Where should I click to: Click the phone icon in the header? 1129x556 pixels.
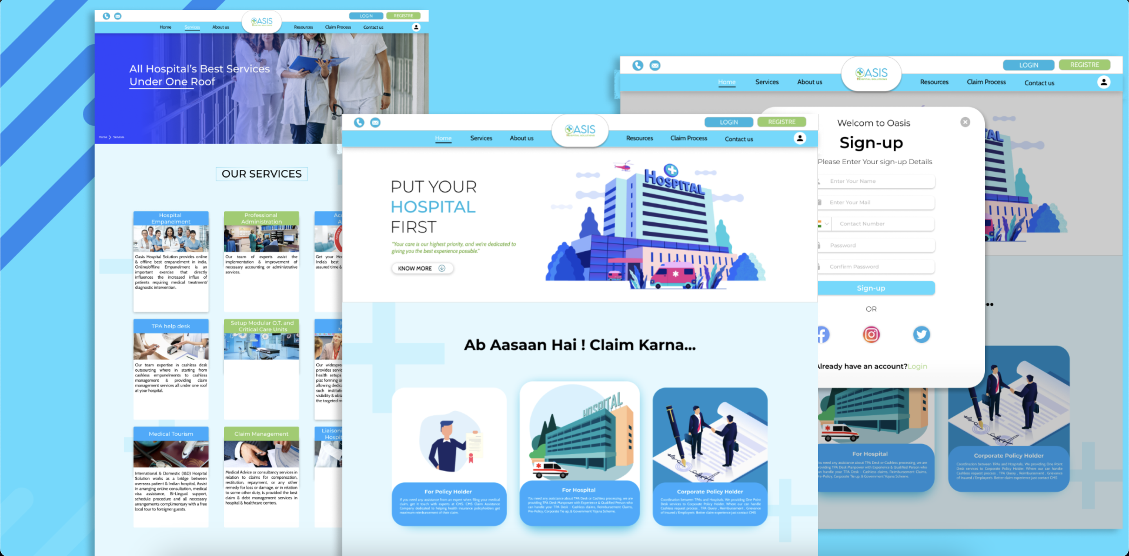click(x=359, y=122)
